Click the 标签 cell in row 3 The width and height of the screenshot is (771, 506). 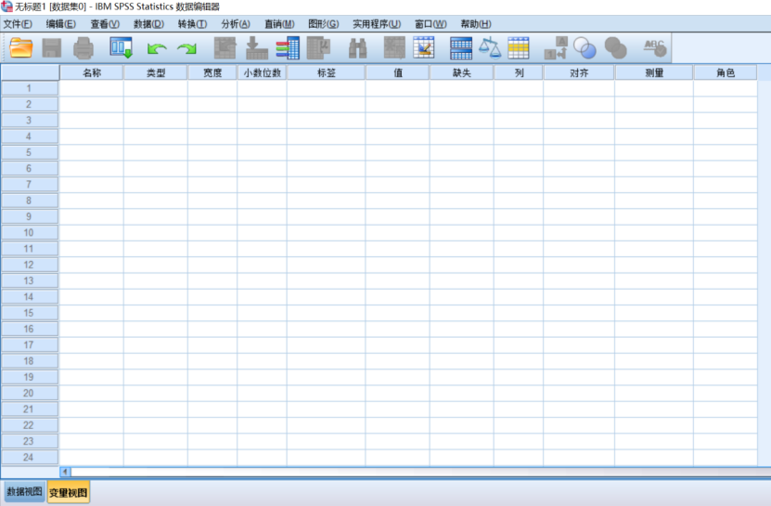click(x=326, y=120)
